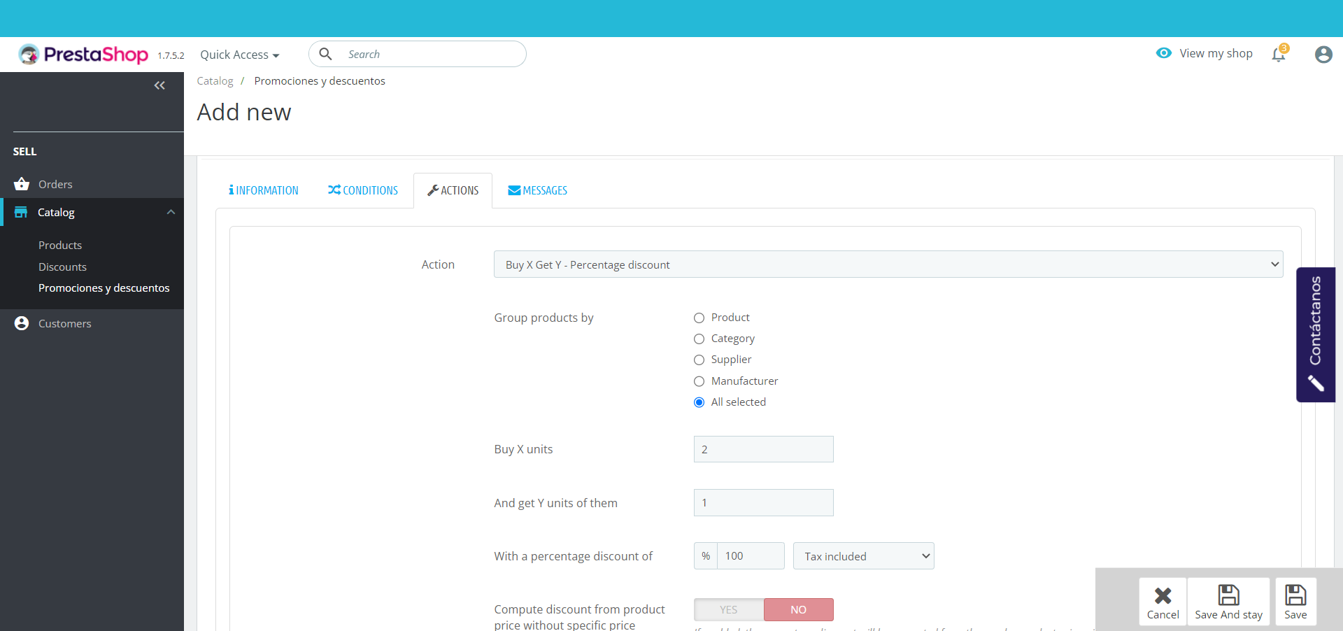Screen dimensions: 1343x631
Task: Click the Save And stay floppy icon
Action: (x=1228, y=595)
